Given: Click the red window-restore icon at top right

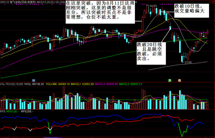Looking at the screenshot, I should click(213, 2).
